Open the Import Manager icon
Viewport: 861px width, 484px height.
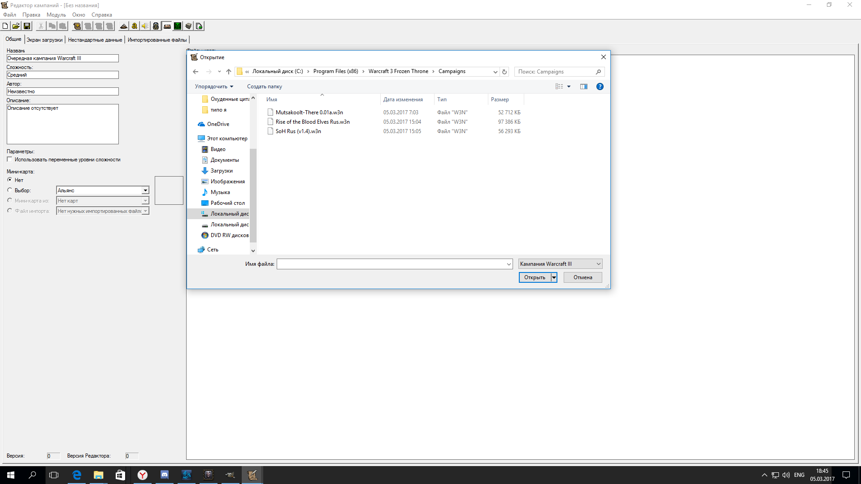click(199, 26)
